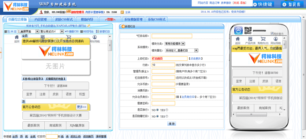Click the 购物车(0) cart icon in phone preview
306x139 pixels.
(x=263, y=39)
